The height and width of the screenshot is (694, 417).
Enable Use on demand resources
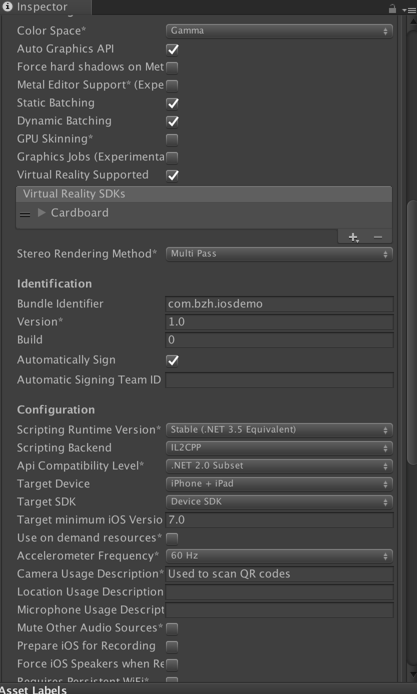point(172,538)
